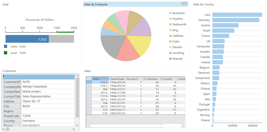Sort by the Product column header

click(x=135, y=79)
